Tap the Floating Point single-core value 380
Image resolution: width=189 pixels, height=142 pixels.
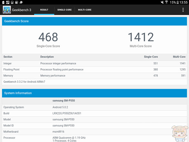click(155, 69)
